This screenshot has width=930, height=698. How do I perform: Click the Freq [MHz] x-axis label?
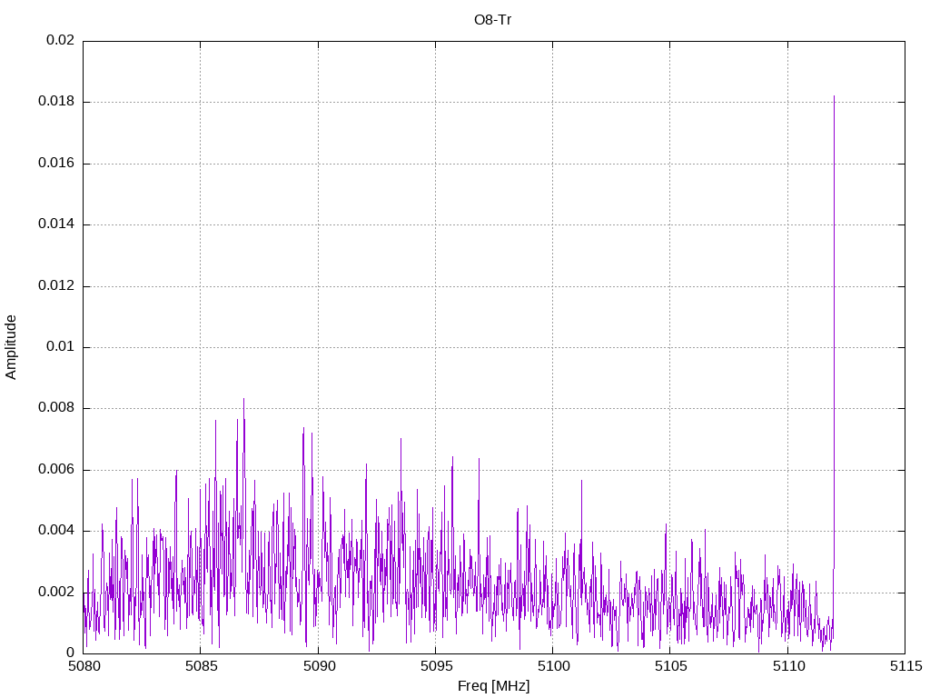click(493, 686)
